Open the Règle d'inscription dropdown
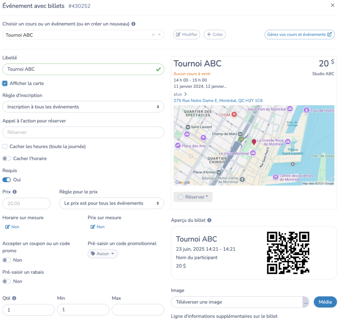This screenshot has width=338, height=319. 83,107
